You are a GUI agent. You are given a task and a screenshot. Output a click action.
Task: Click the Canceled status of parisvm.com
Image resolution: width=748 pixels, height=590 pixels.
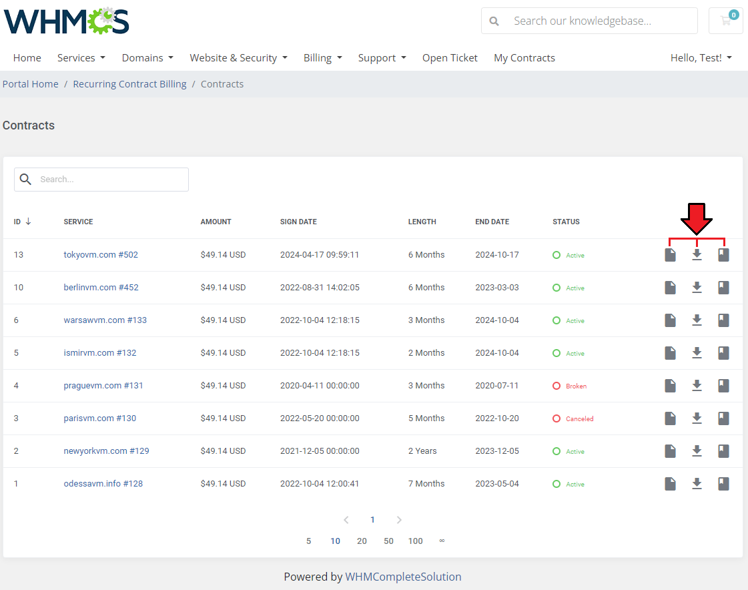click(x=573, y=418)
